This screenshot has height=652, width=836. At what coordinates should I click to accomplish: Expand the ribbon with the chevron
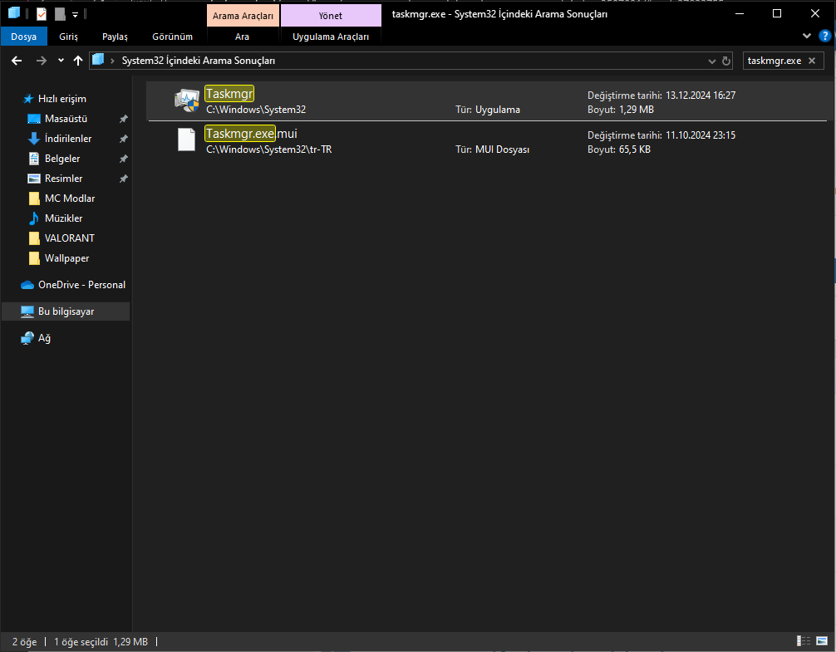(807, 36)
